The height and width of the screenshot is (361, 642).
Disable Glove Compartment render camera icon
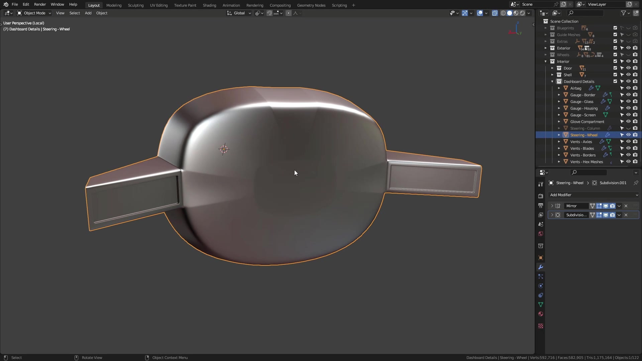click(635, 122)
